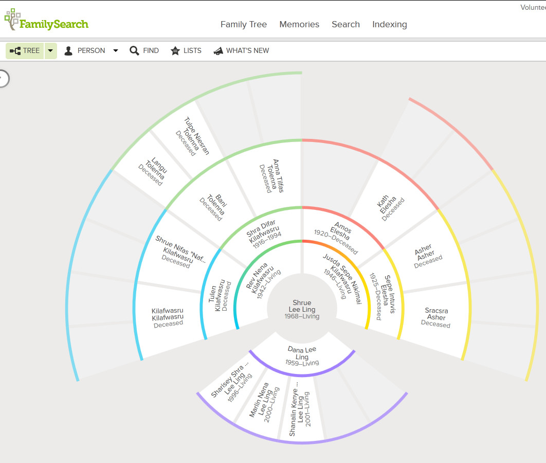Select Shrue Lee Ling center circle
Viewport: 546px width, 463px height.
click(x=302, y=309)
